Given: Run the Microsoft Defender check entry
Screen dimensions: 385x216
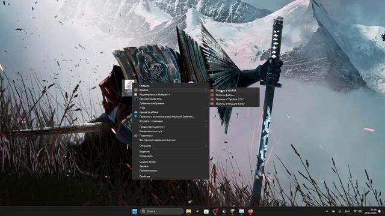Looking at the screenshot, I should [171, 116].
